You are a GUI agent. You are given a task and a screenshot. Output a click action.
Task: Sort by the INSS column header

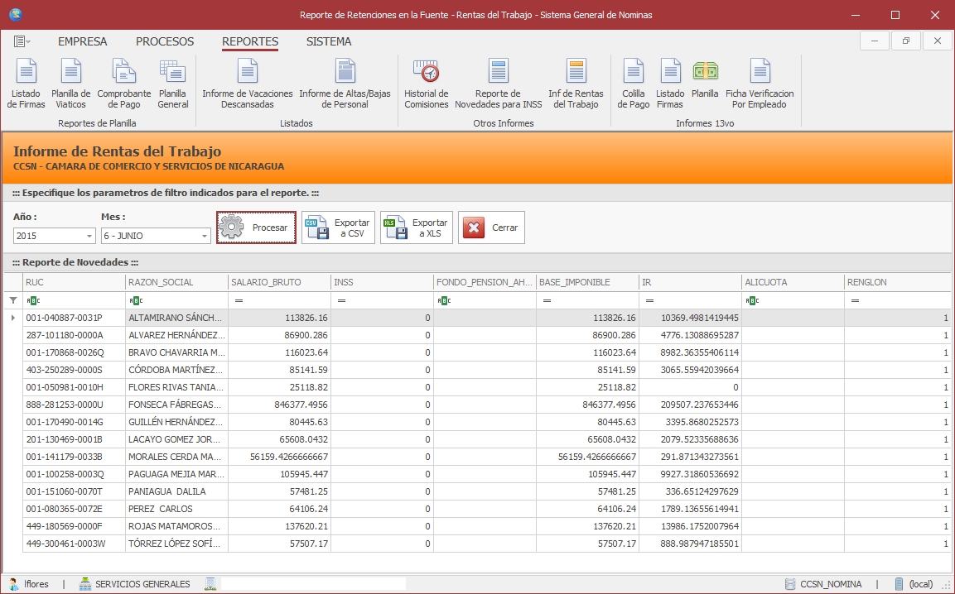[x=382, y=282]
